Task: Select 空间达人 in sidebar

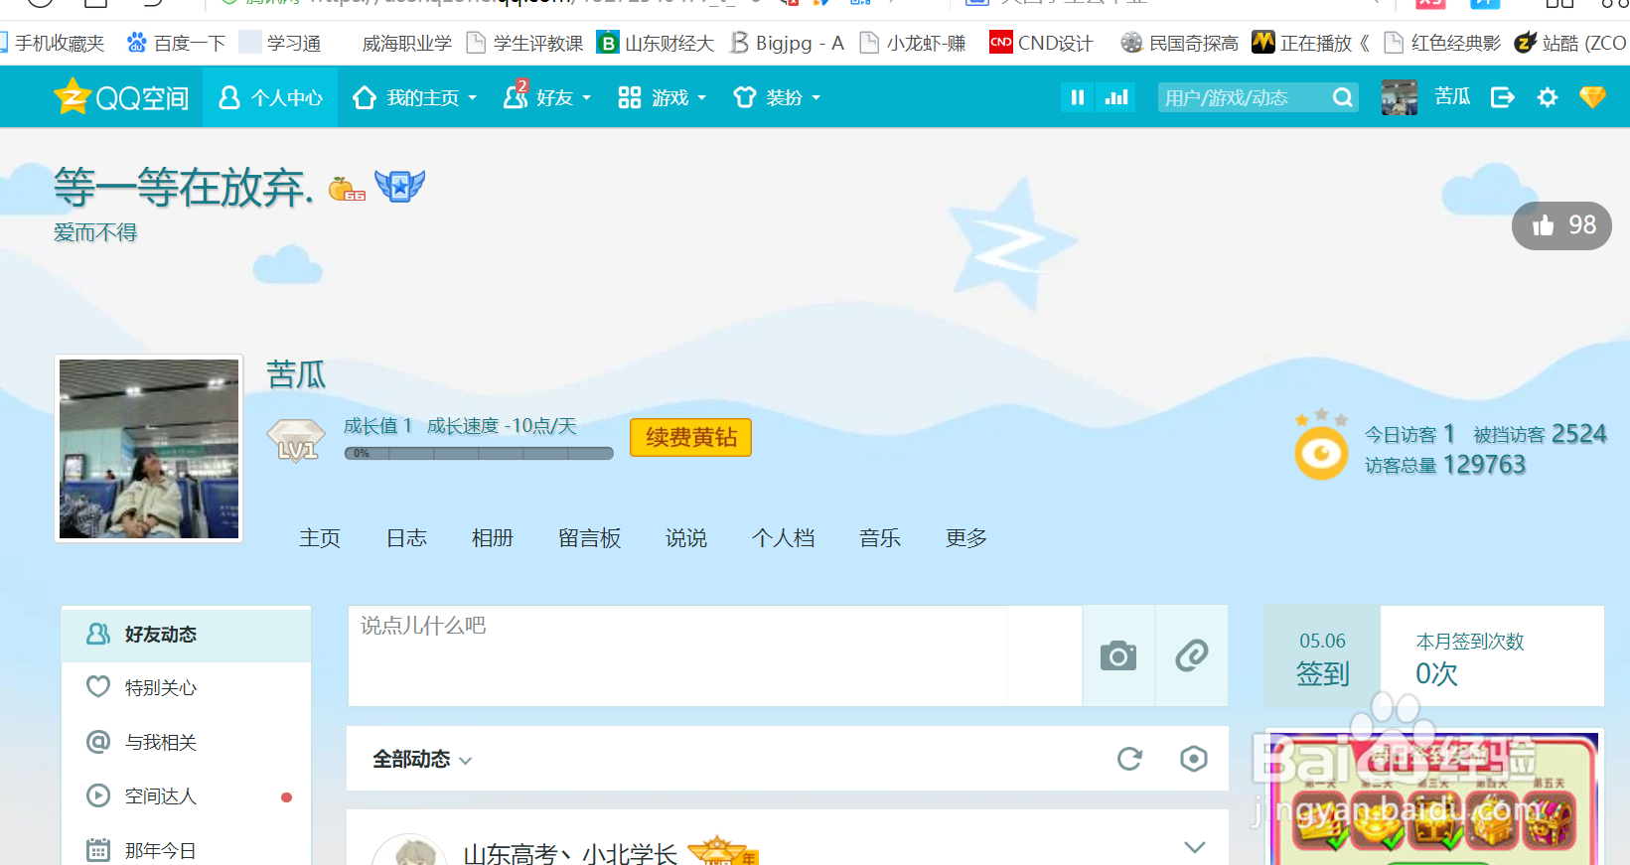Action: pos(187,795)
